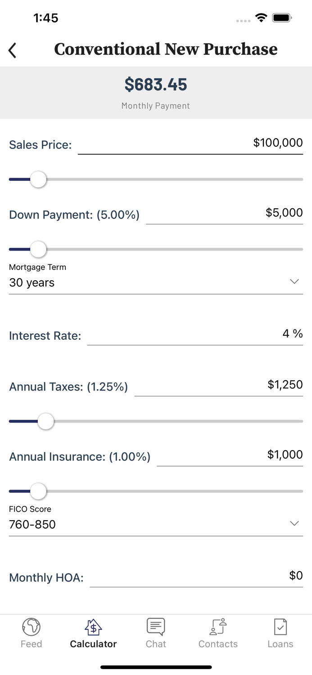The image size is (312, 675).
Task: Click the Wi-Fi status icon
Action: tap(261, 18)
